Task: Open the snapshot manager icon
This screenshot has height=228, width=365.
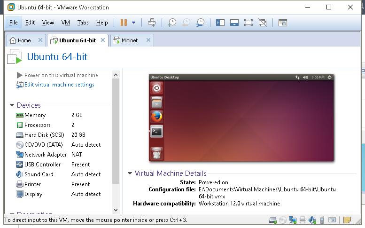Action: (200, 23)
